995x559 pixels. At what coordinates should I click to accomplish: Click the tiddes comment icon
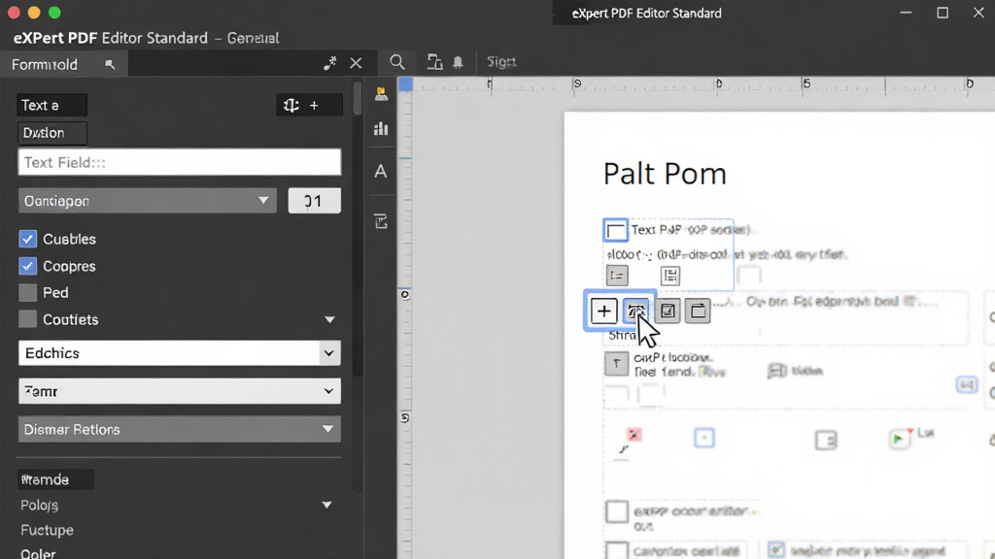point(776,371)
